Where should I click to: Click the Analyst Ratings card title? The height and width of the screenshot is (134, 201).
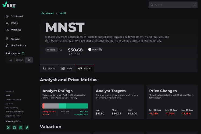[x=58, y=91]
